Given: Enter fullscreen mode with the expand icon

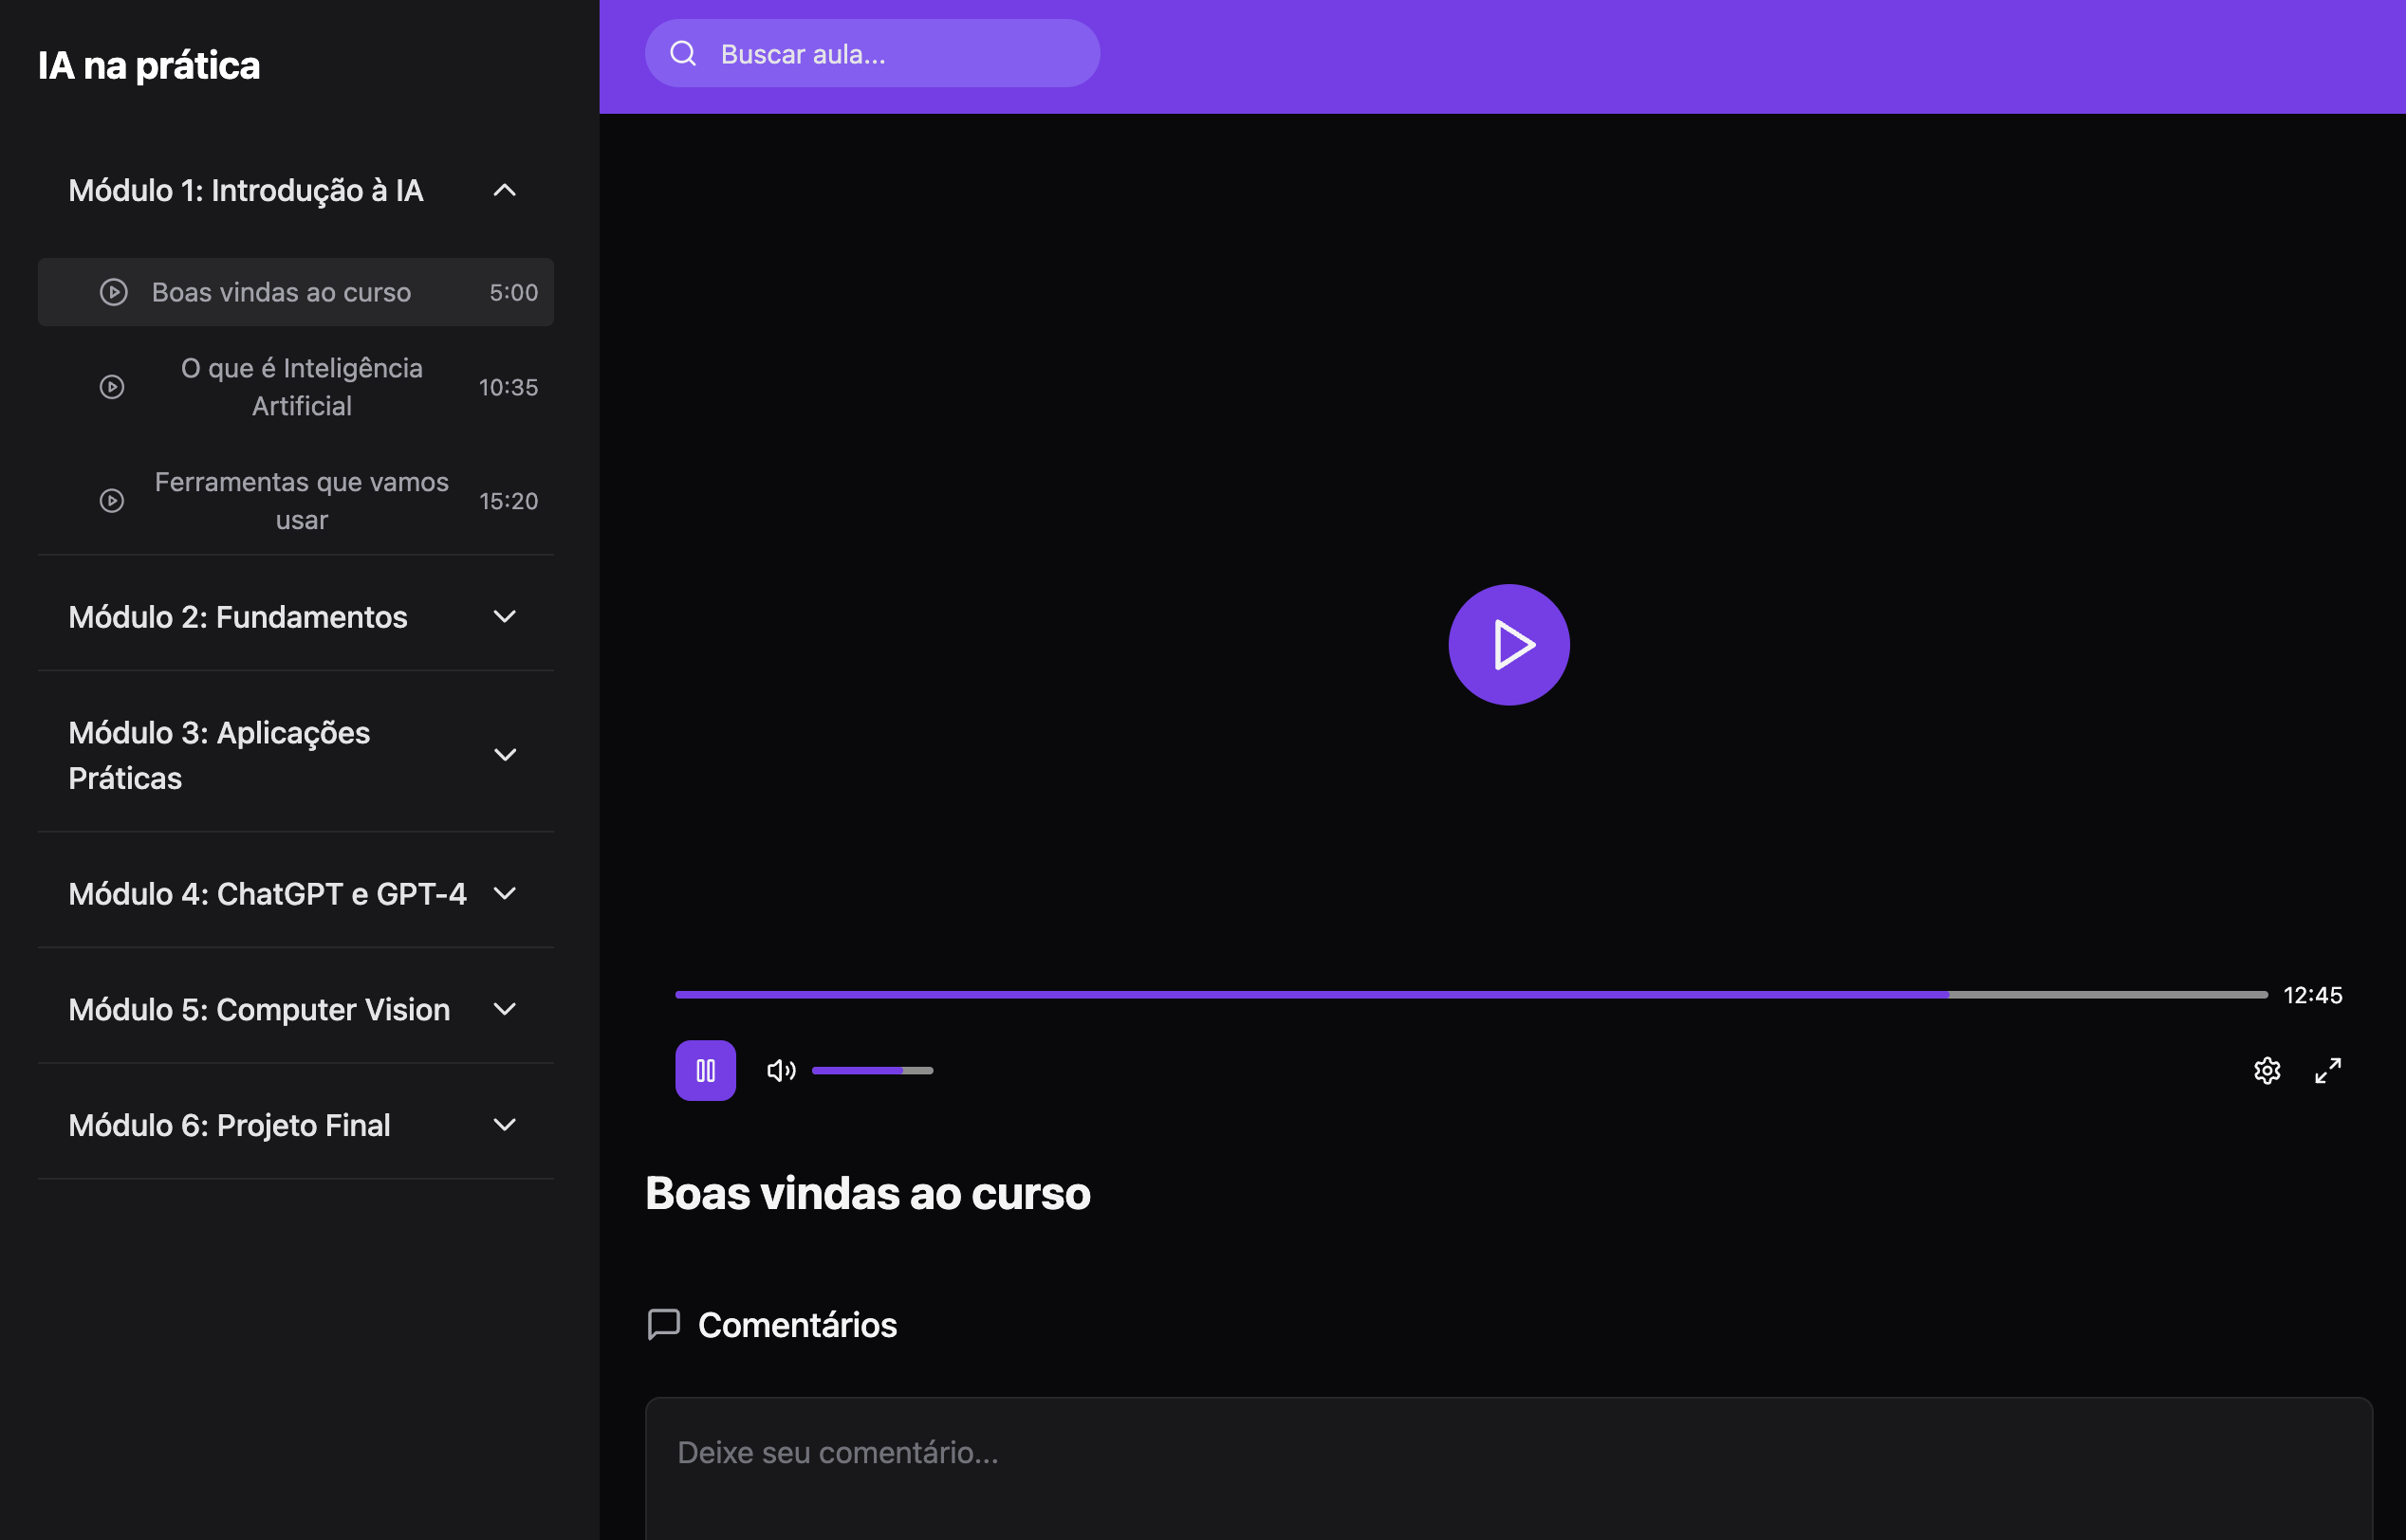Looking at the screenshot, I should pos(2329,1070).
